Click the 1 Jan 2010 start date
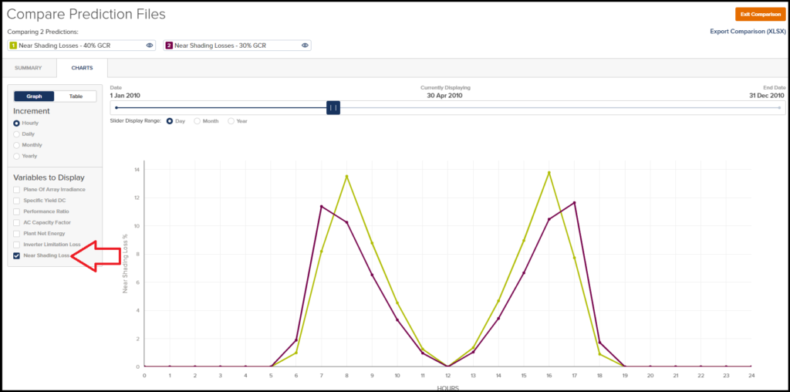 pos(125,96)
